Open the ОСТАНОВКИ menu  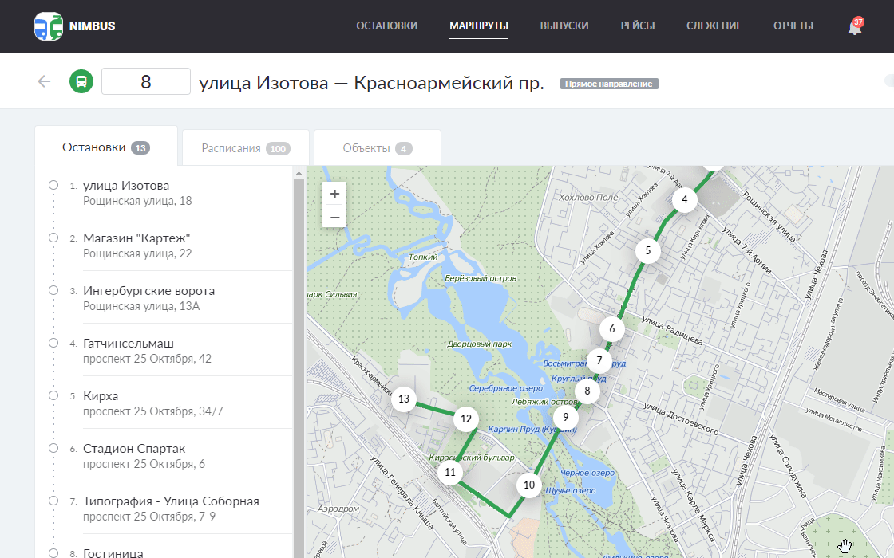point(386,26)
